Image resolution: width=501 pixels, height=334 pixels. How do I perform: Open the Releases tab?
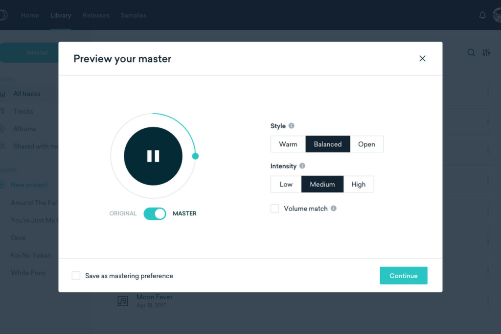(x=96, y=15)
